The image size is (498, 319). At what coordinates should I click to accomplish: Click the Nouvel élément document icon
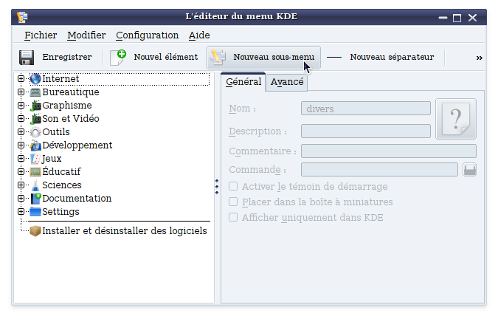(118, 58)
